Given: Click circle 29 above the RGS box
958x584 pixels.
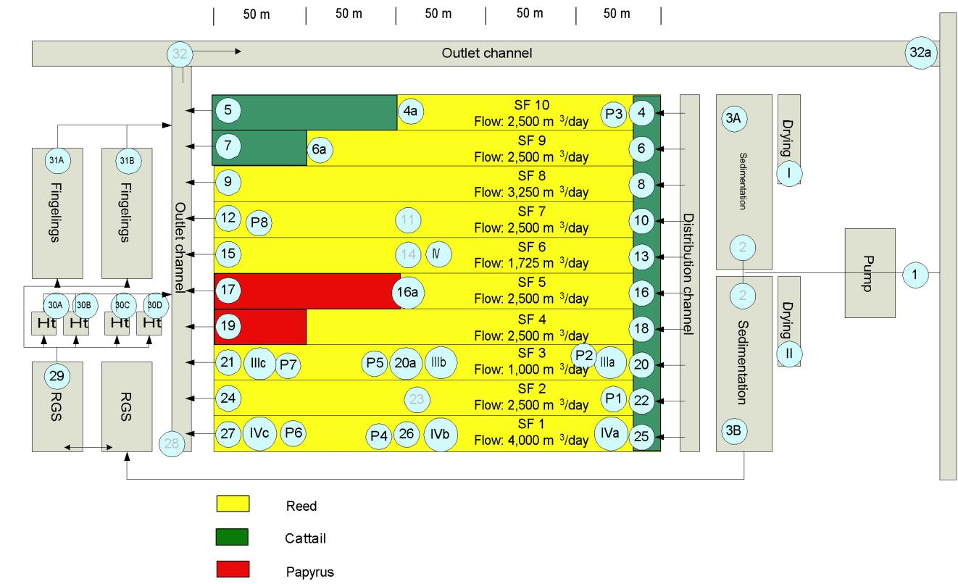Looking at the screenshot, I should click(57, 375).
